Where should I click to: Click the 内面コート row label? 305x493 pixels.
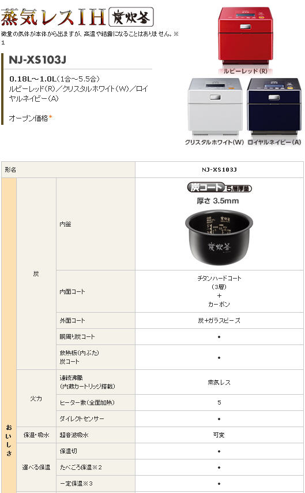coord(96,291)
